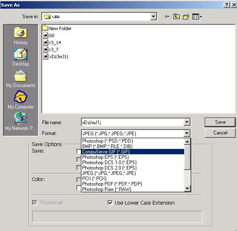Click the Cancel button
Viewport: 237px width, 231px height.
click(220, 133)
